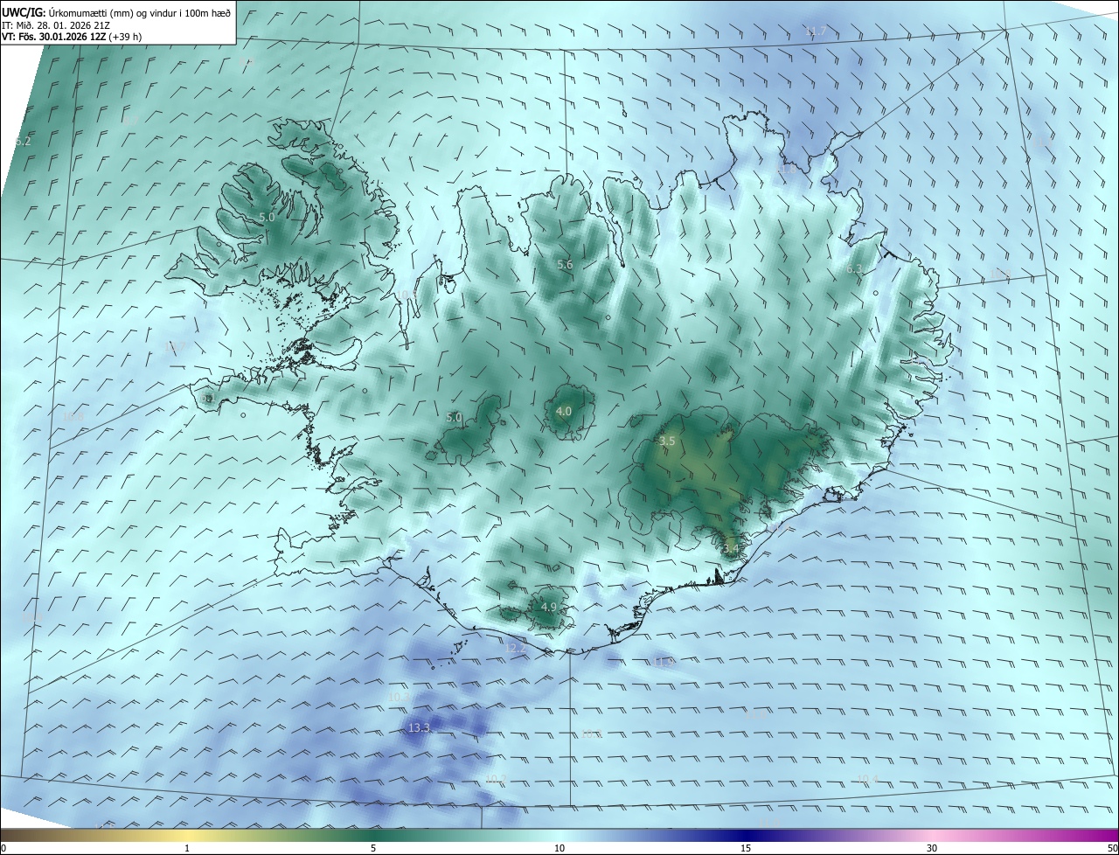Click the 3.5 value on Vatnajökull glacier
The width and height of the screenshot is (1119, 855).
[x=667, y=441]
